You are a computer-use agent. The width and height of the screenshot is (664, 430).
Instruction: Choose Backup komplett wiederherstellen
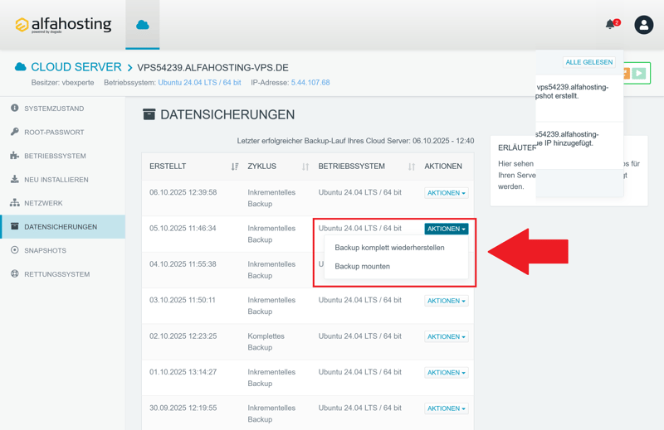(389, 248)
